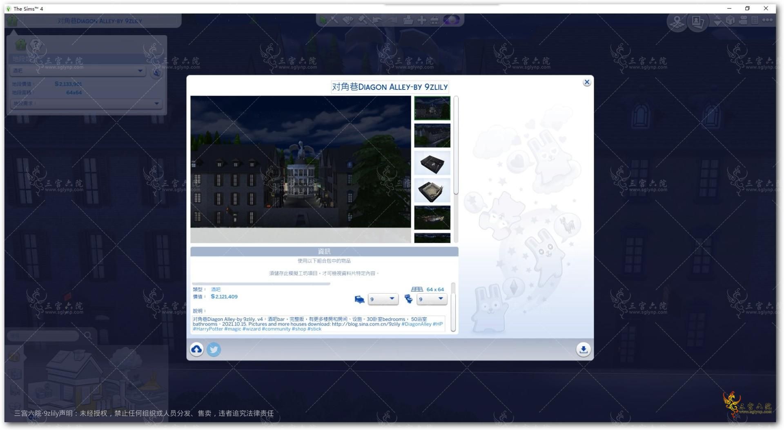
Task: Open the Gallery photos button
Action: pos(698,22)
